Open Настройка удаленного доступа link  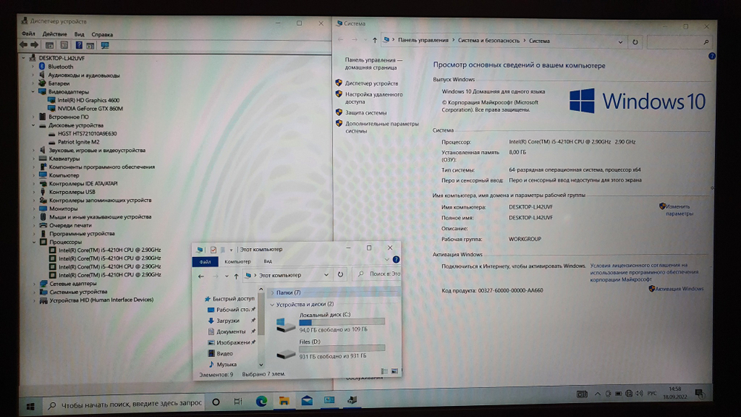373,98
